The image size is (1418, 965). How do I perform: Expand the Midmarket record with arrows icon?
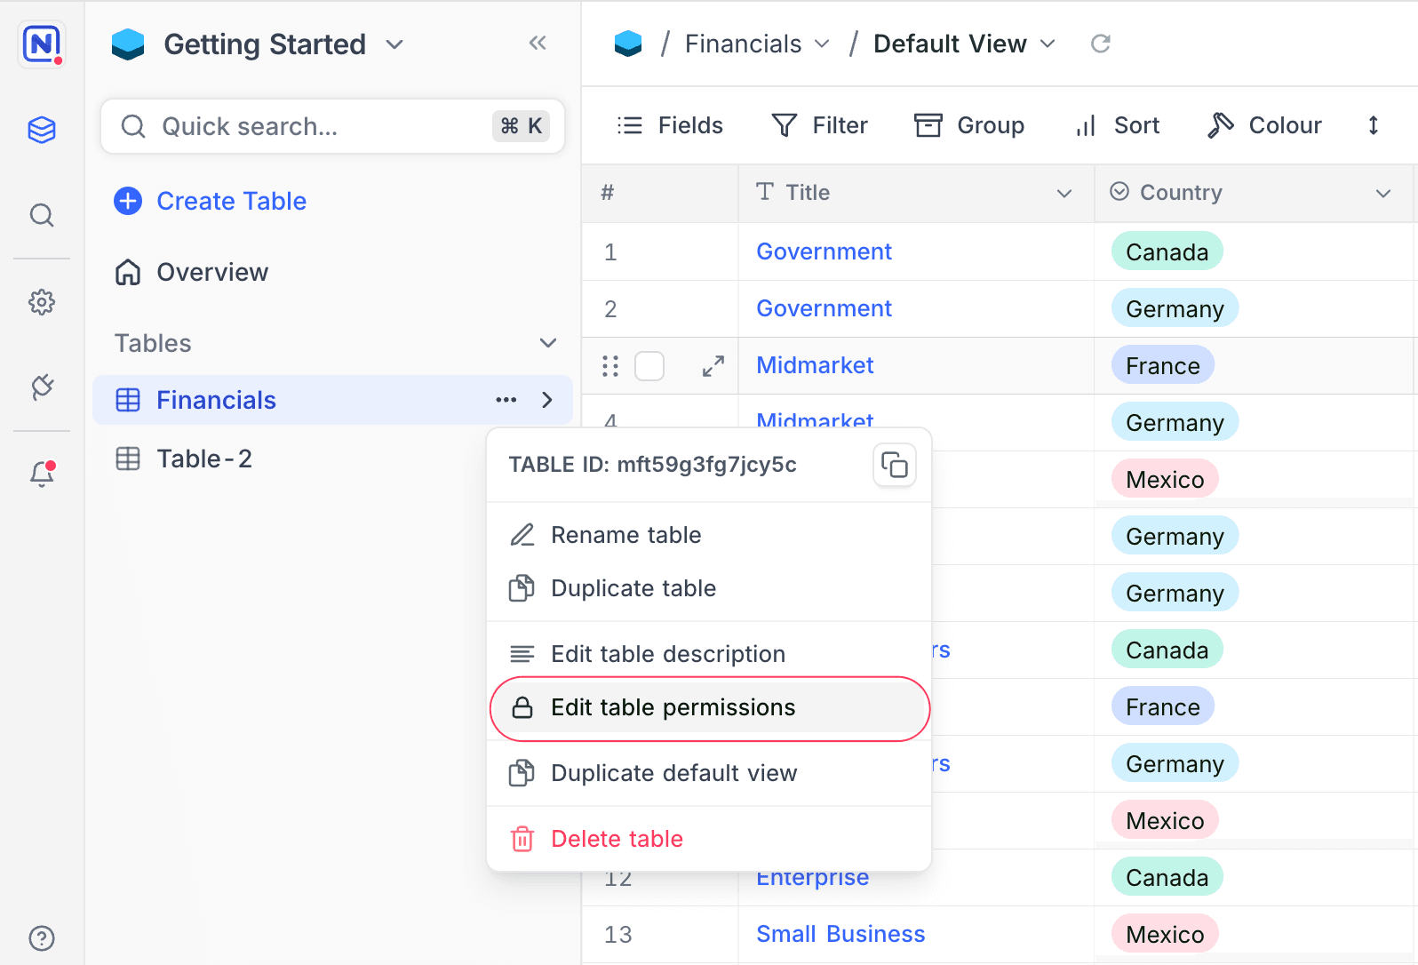click(713, 366)
